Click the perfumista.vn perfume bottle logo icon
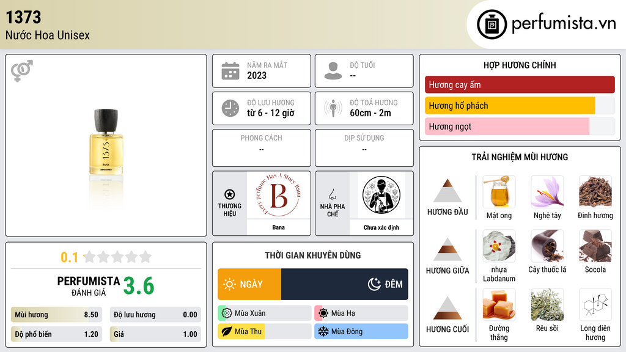The image size is (626, 352). click(492, 24)
